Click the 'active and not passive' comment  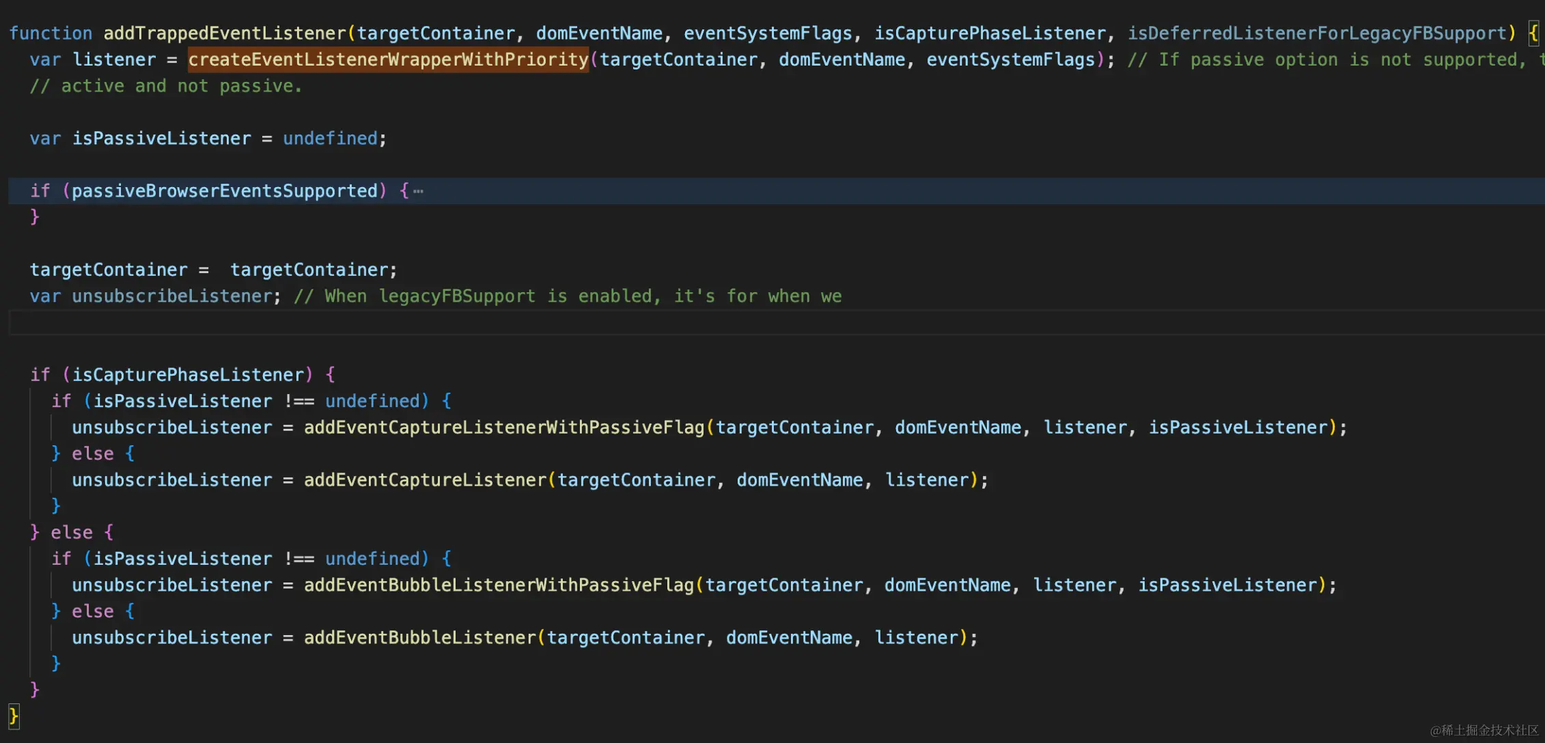(x=165, y=86)
